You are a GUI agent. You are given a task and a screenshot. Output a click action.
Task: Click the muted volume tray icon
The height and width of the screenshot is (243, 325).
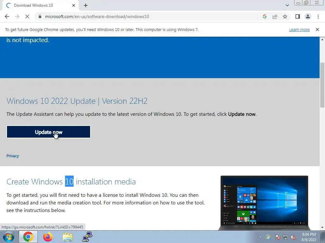tap(293, 237)
